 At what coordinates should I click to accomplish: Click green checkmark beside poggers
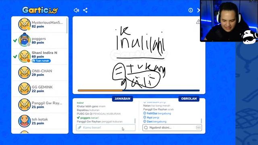[15, 40]
